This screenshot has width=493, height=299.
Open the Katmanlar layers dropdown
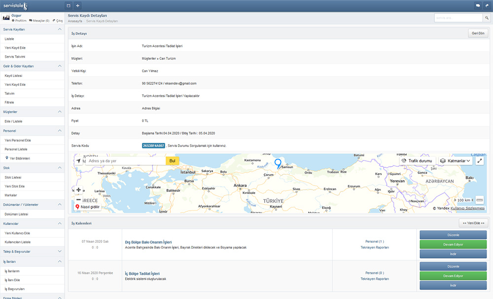coord(456,161)
